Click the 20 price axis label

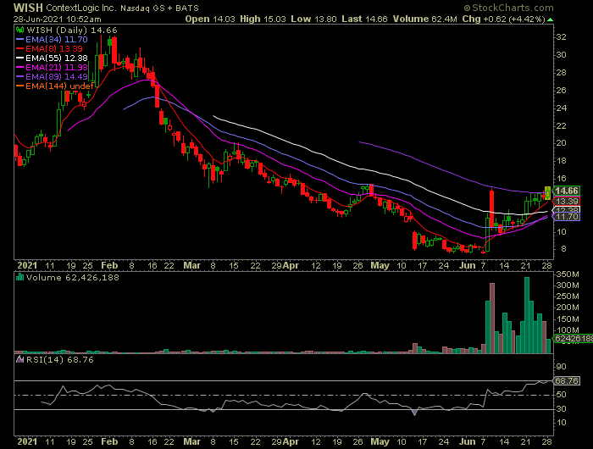pos(561,143)
